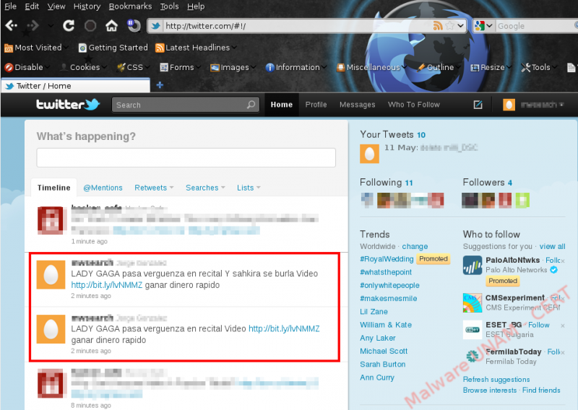Go to Twitter Home nav item
The height and width of the screenshot is (410, 578).
[282, 105]
